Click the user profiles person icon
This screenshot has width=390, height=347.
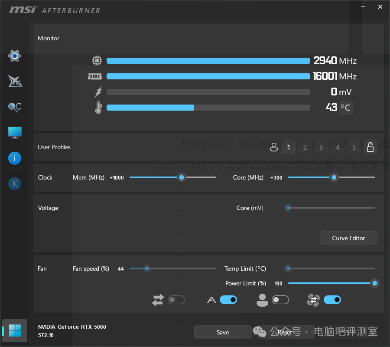click(x=273, y=147)
